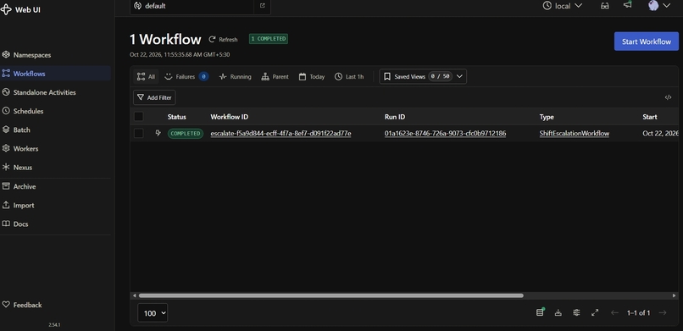Viewport: 683px width, 331px height.
Task: Select the Failures filter tab
Action: pyautogui.click(x=186, y=76)
